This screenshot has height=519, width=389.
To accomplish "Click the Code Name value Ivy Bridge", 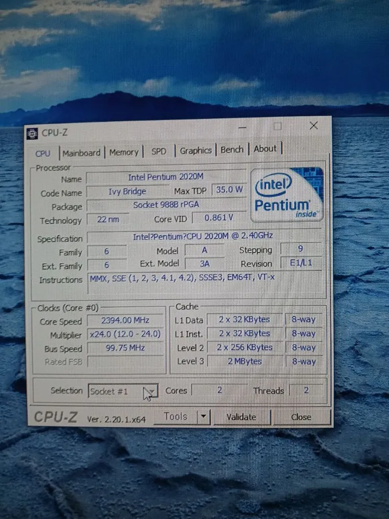I will (128, 192).
